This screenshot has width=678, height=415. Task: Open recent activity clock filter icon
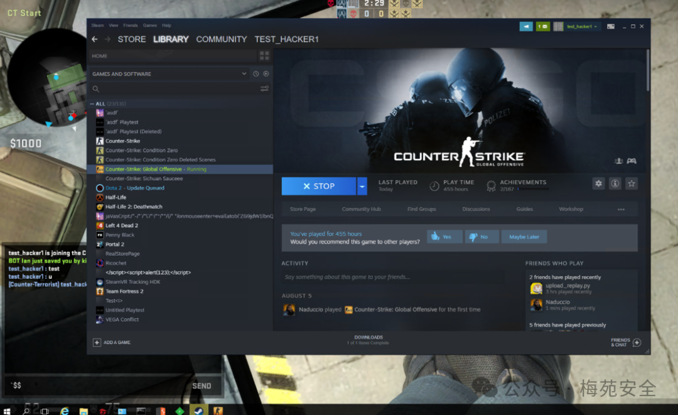pyautogui.click(x=256, y=74)
